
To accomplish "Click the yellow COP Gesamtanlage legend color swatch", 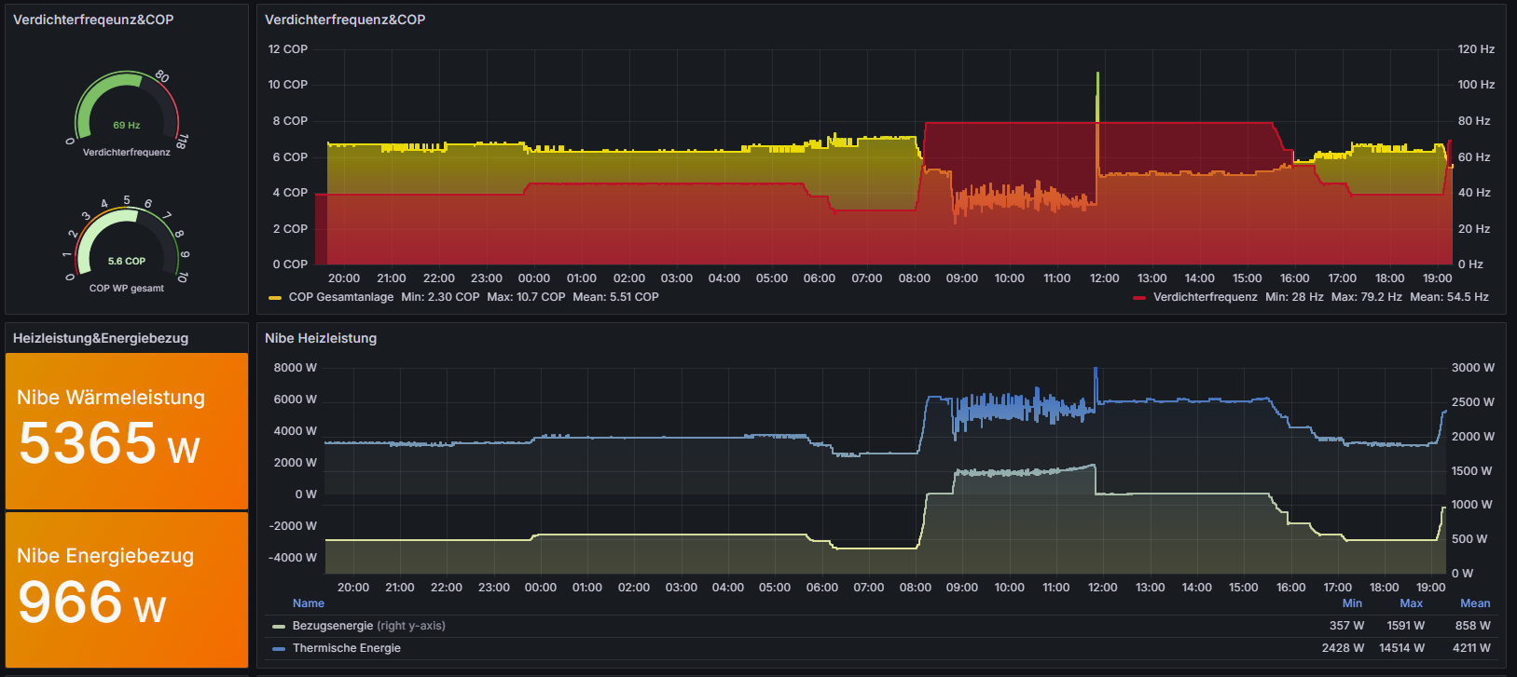I will tap(275, 298).
